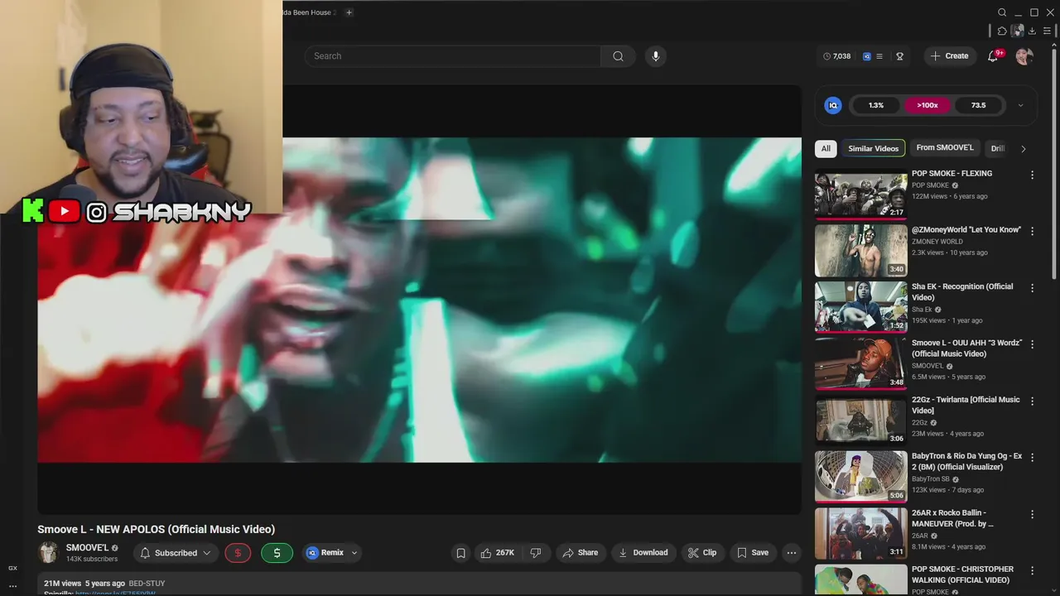This screenshot has width=1060, height=596.
Task: Open 26AR x Rocko Ballin title
Action: (952, 518)
